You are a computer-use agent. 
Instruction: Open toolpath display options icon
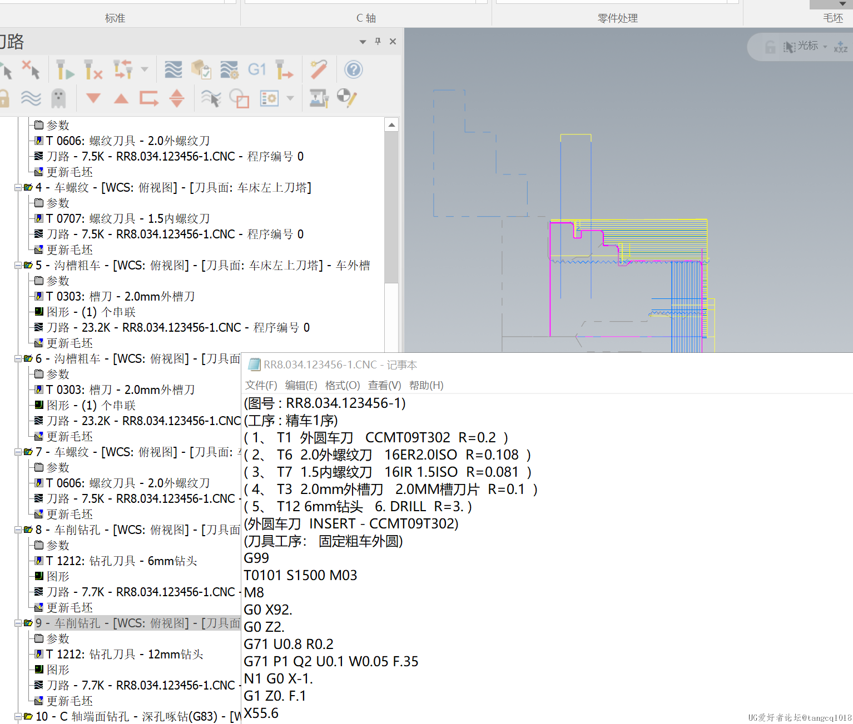[269, 99]
